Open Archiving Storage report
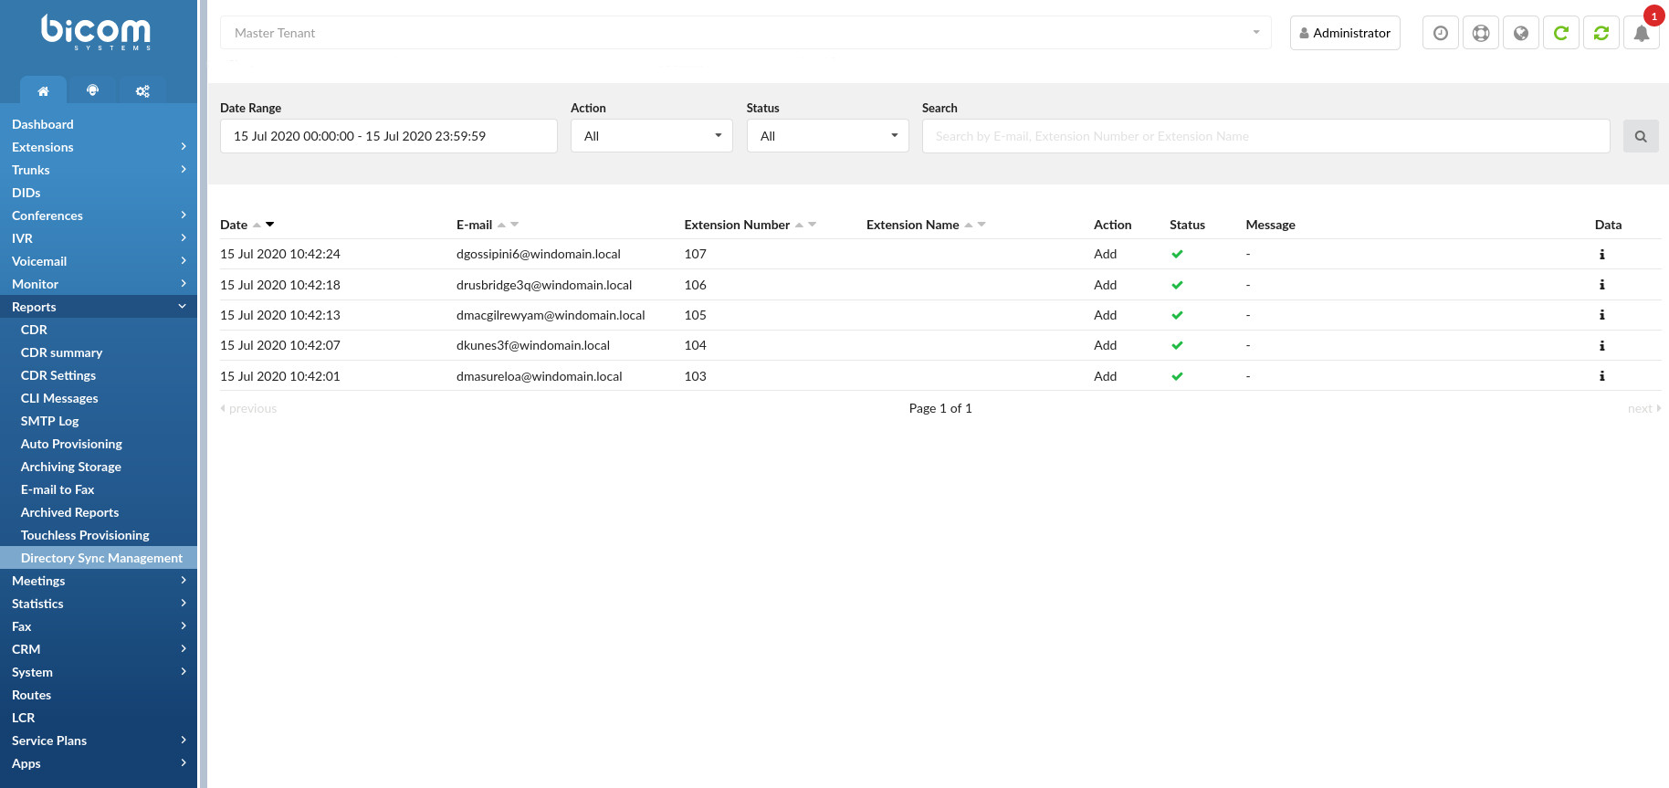Image resolution: width=1669 pixels, height=788 pixels. point(99,467)
